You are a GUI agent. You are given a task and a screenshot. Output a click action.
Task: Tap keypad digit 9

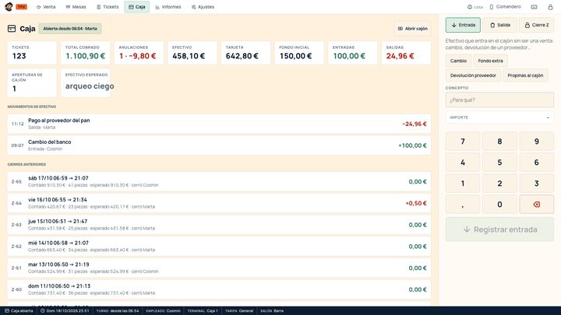pos(536,142)
